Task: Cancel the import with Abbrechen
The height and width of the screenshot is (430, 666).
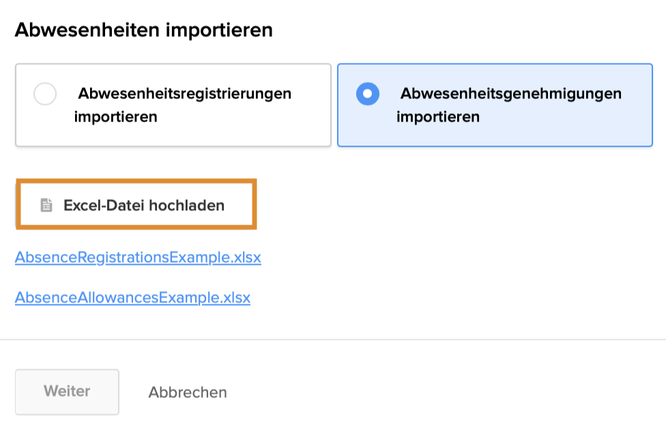Action: [x=188, y=392]
